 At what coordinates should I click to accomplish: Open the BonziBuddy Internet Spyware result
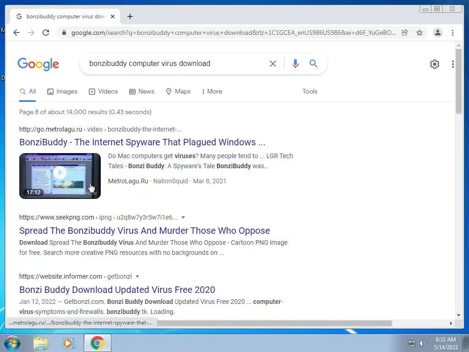142,142
